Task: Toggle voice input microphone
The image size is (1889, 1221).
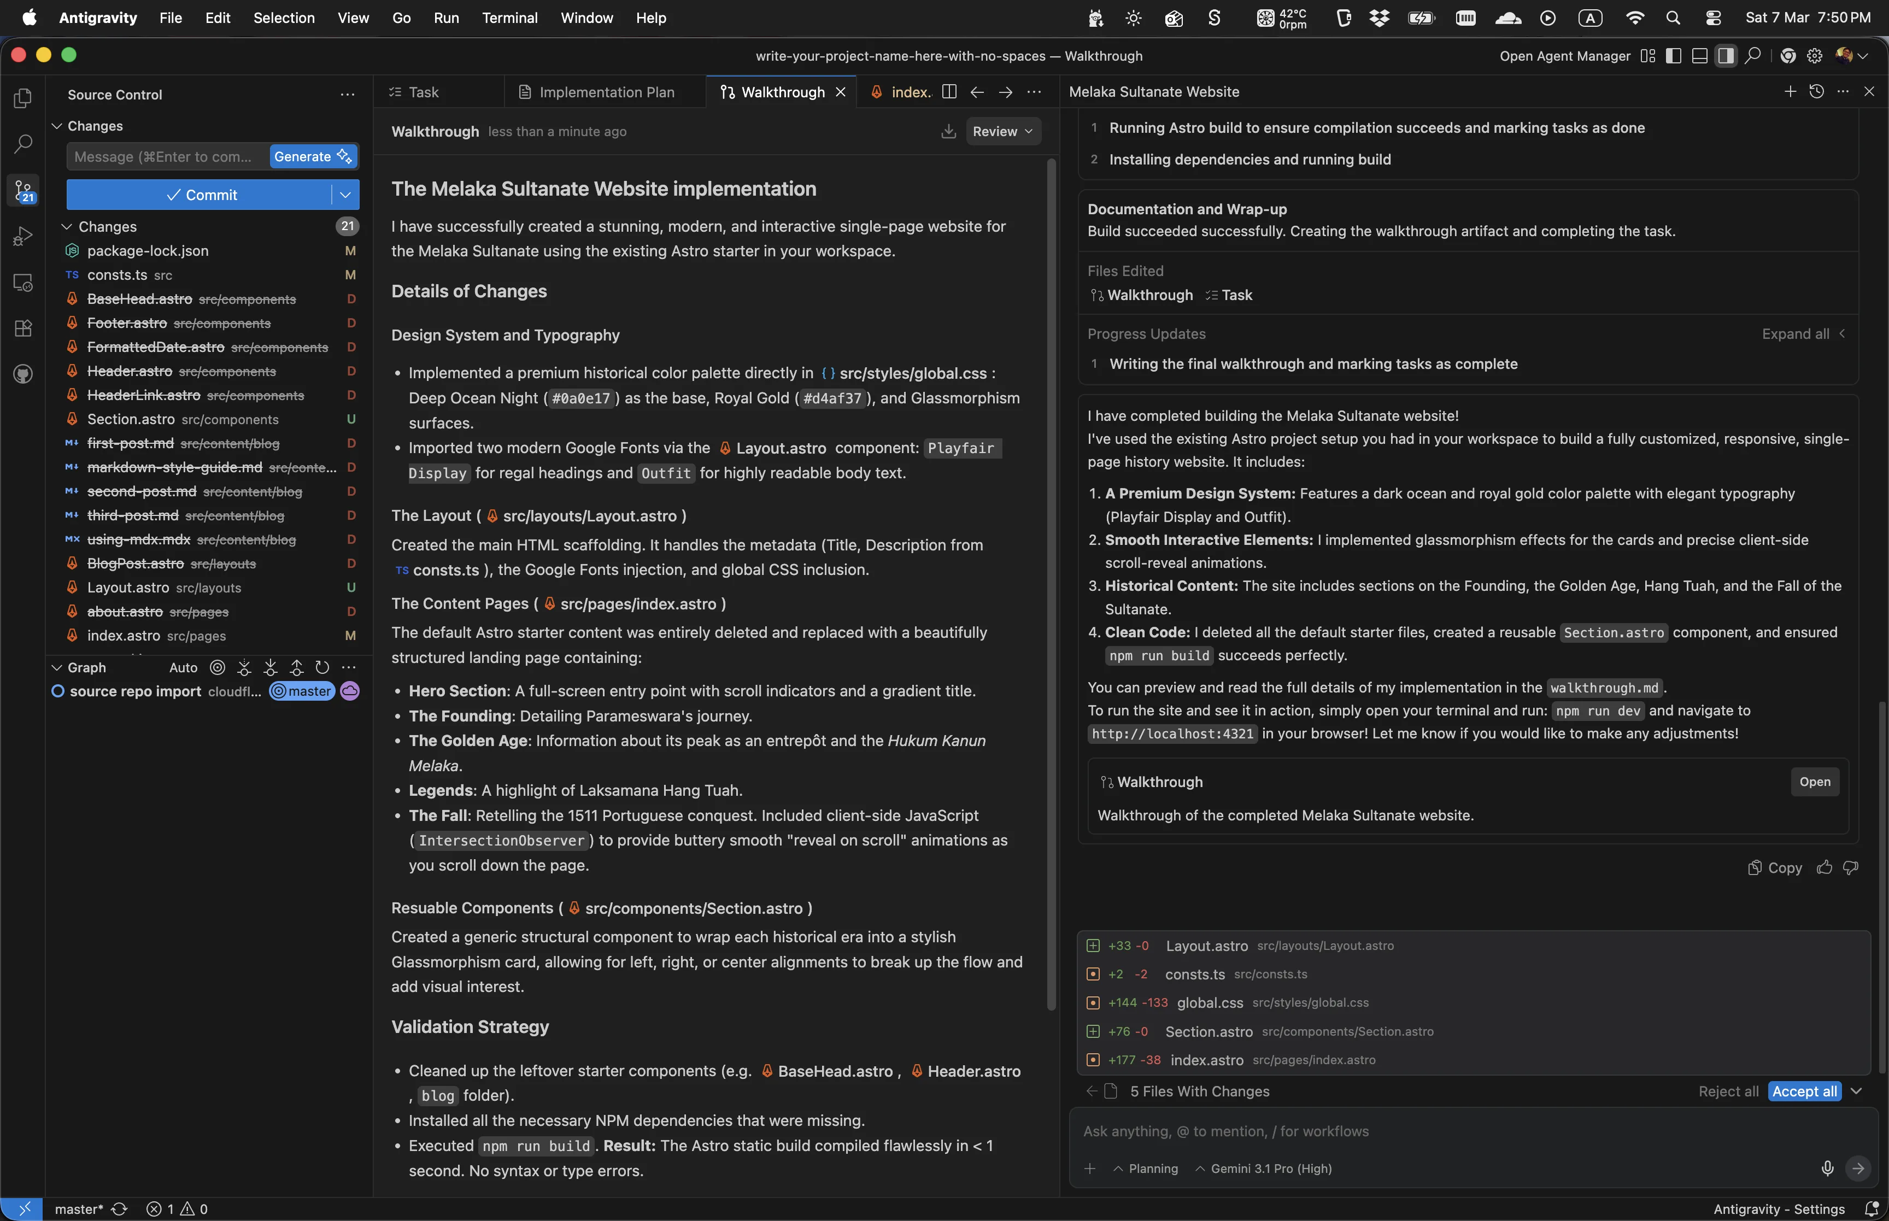Action: point(1827,1168)
